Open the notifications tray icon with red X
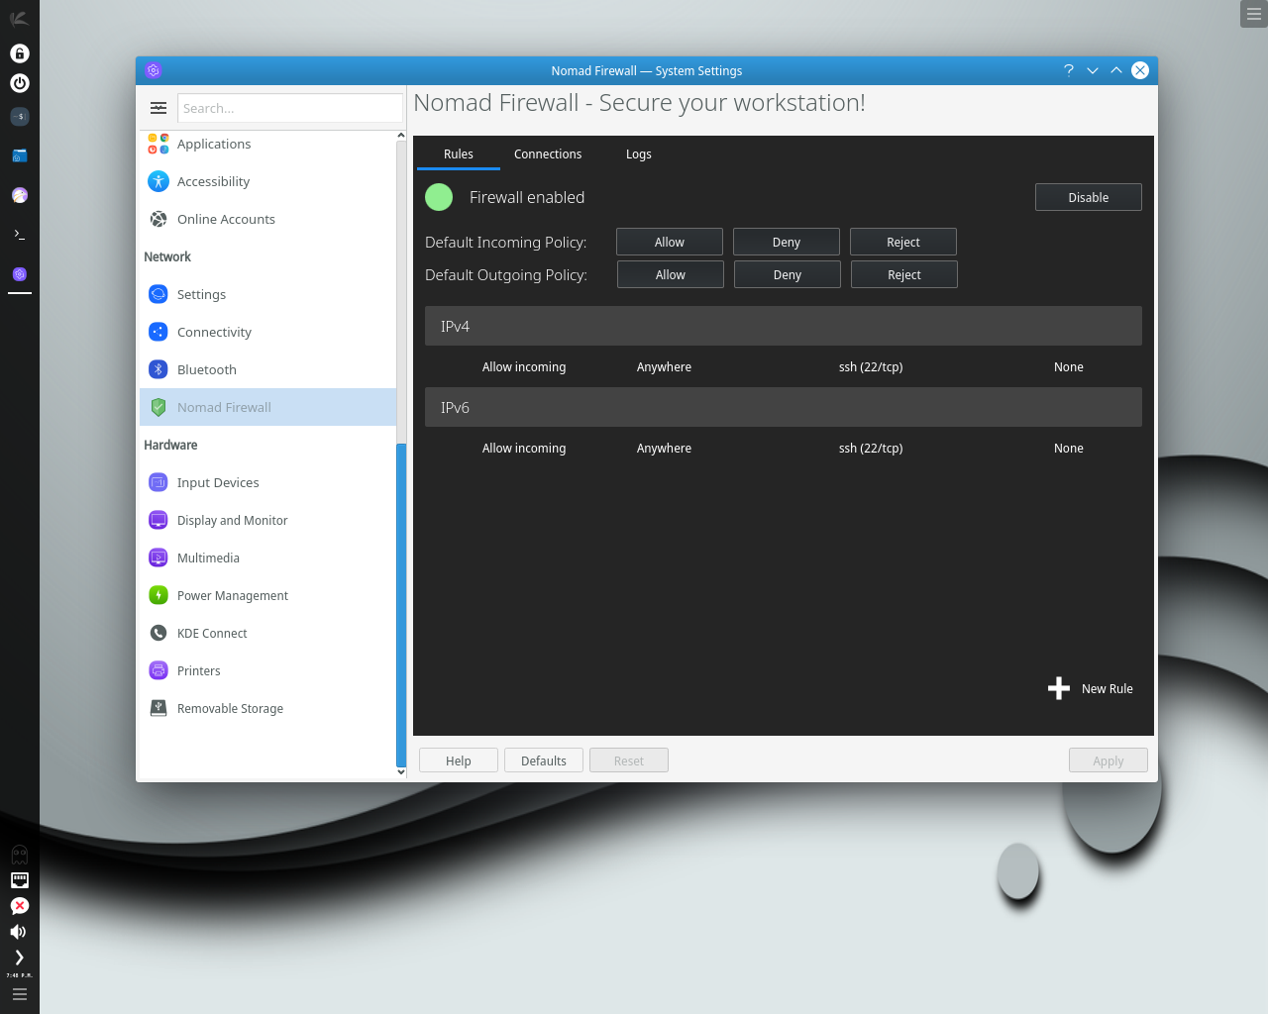This screenshot has width=1268, height=1014. 20,906
